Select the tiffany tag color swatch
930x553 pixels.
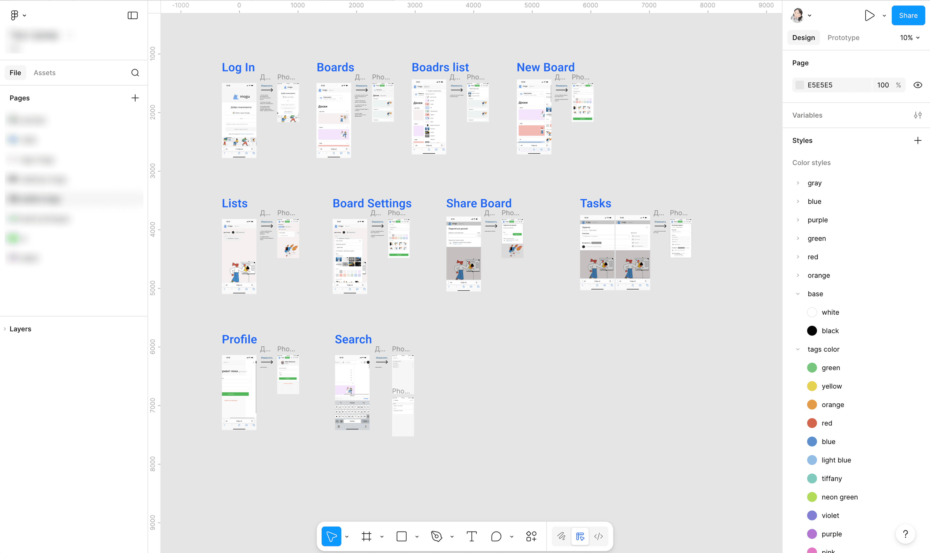812,479
